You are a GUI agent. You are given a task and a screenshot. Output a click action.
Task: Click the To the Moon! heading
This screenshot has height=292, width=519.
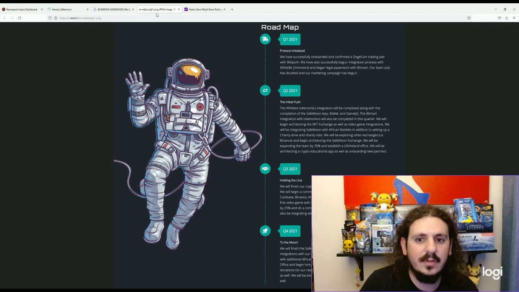coord(289,242)
